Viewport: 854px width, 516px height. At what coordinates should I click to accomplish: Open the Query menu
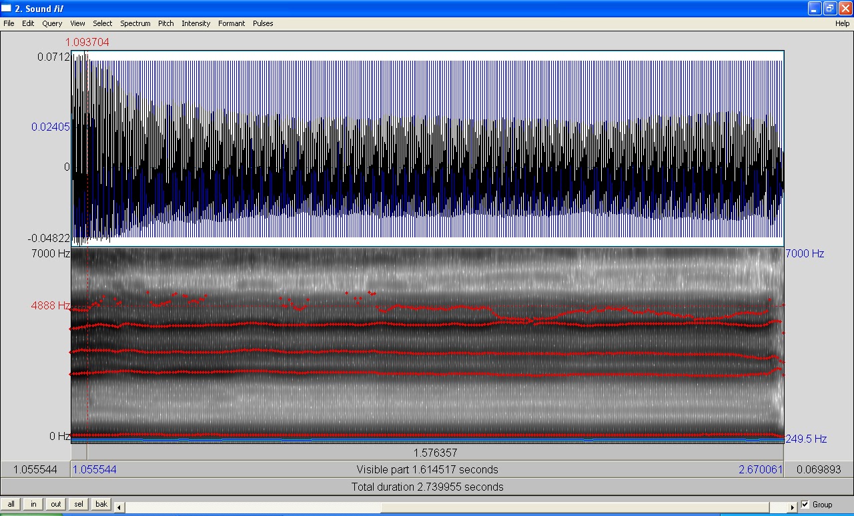tap(52, 23)
